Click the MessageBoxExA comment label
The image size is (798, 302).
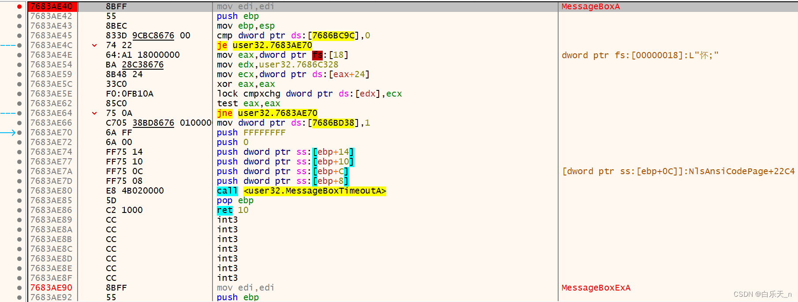[596, 288]
